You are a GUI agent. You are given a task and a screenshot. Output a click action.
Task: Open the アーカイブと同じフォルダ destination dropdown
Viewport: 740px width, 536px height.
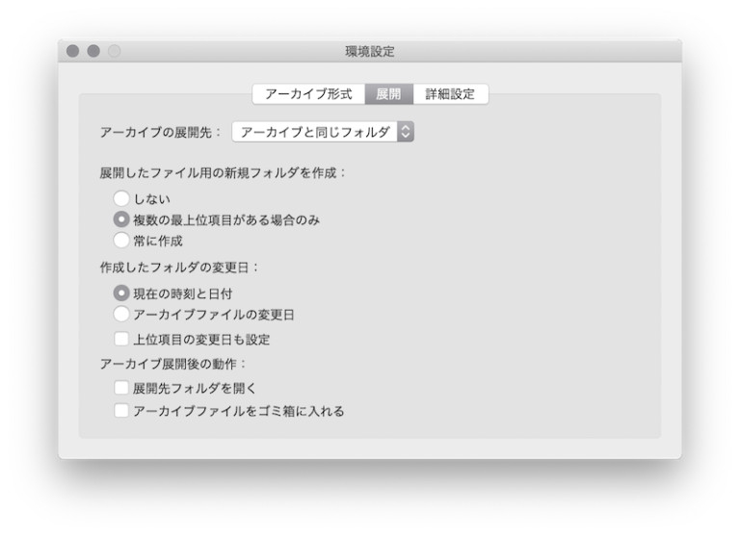coord(323,132)
